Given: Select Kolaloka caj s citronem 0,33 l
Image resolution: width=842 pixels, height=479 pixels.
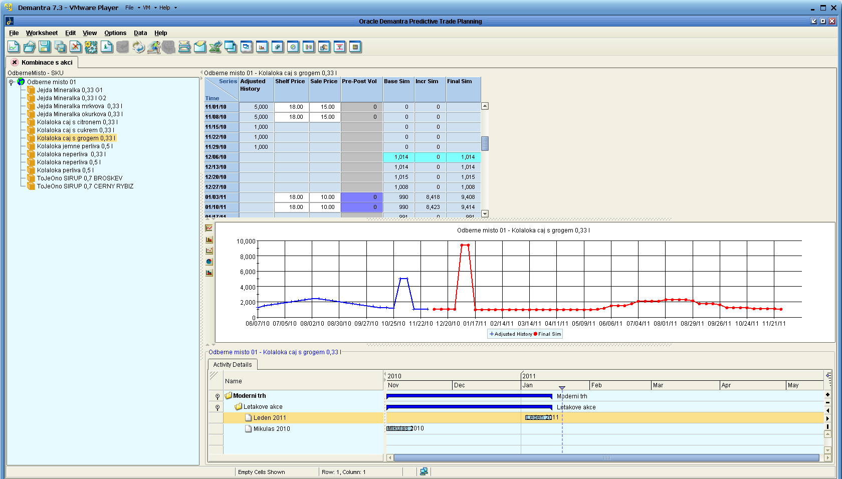Looking at the screenshot, I should click(77, 122).
